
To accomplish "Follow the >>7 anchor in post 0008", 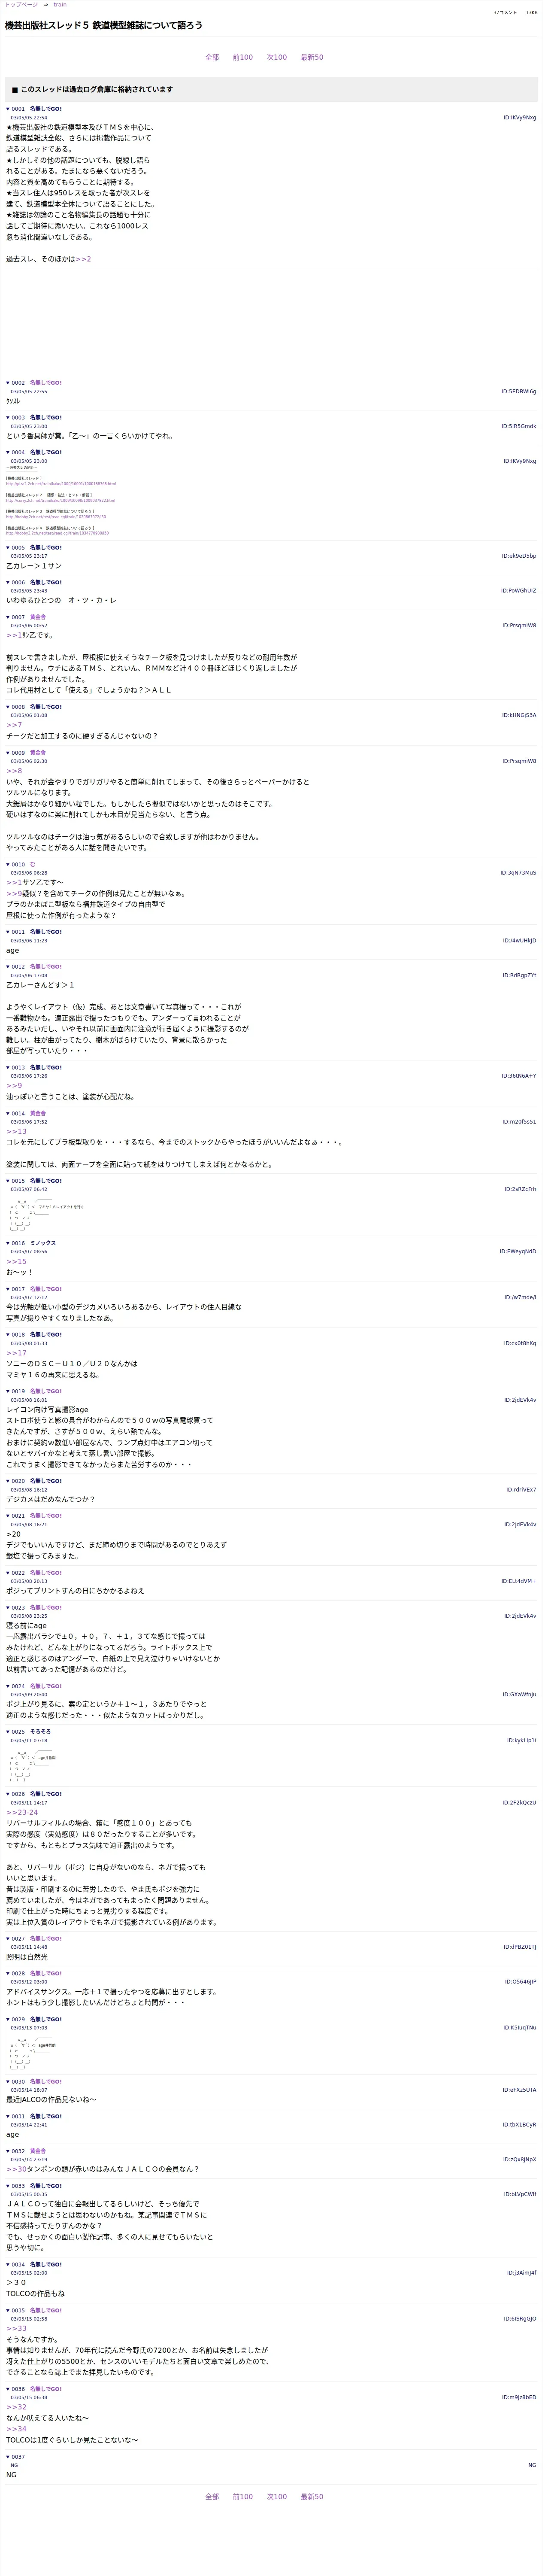I will point(14,725).
